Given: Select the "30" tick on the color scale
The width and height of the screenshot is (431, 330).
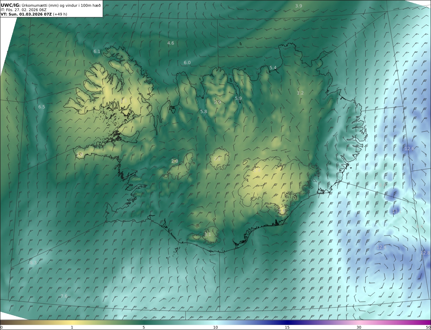Looking at the screenshot, I should tap(359, 327).
